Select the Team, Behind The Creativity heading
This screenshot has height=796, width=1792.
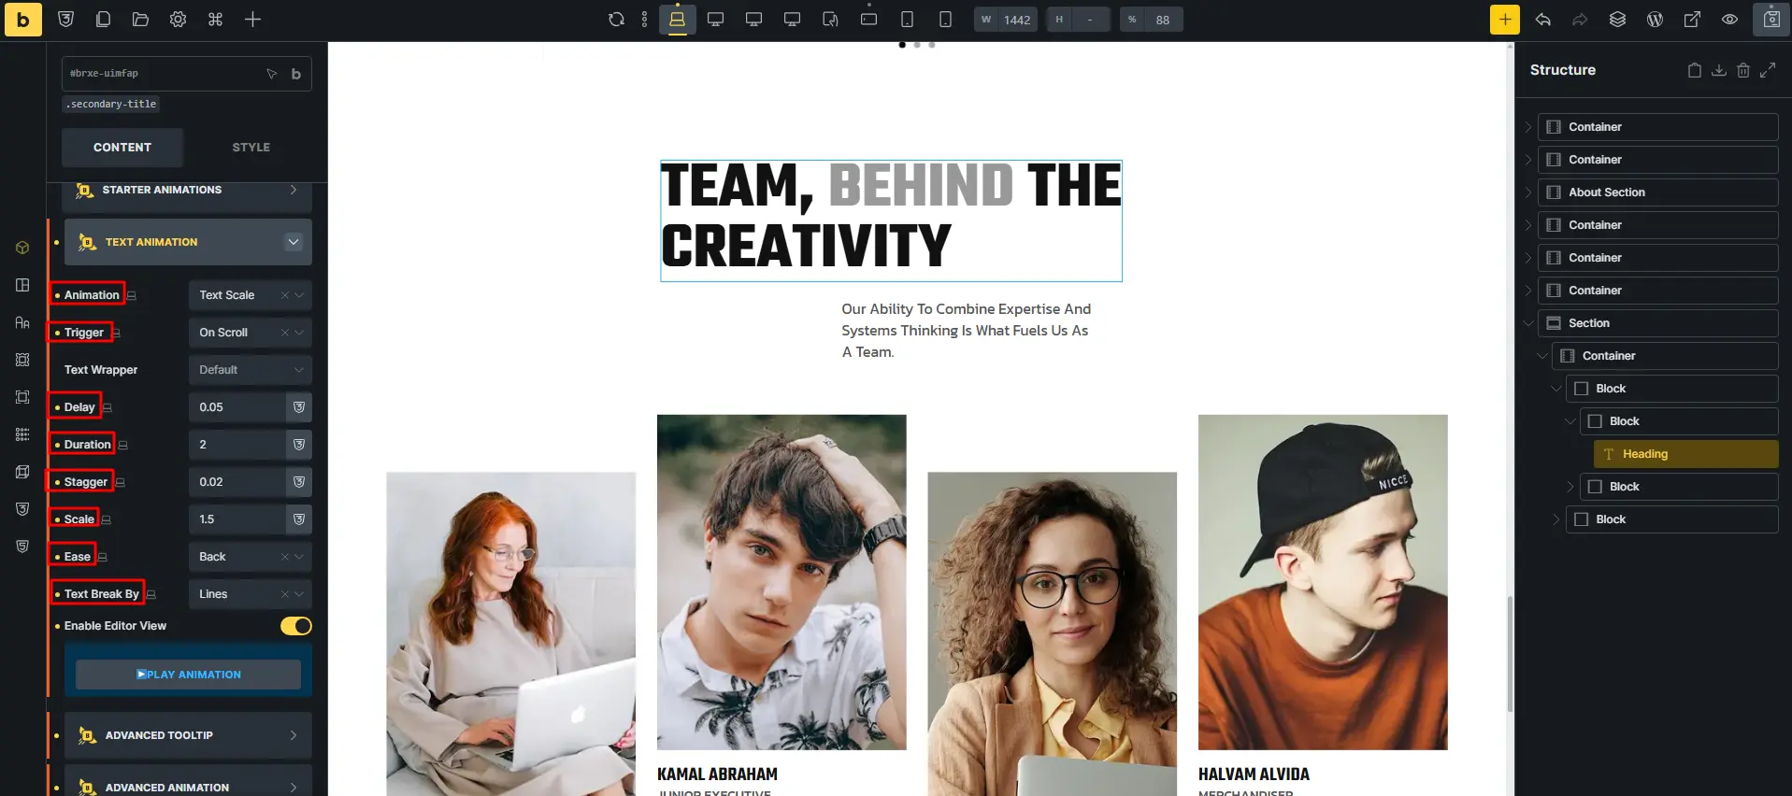coord(891,220)
